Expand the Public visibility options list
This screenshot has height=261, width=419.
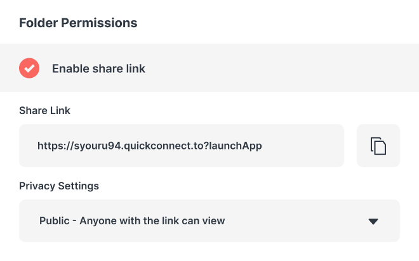point(209,221)
